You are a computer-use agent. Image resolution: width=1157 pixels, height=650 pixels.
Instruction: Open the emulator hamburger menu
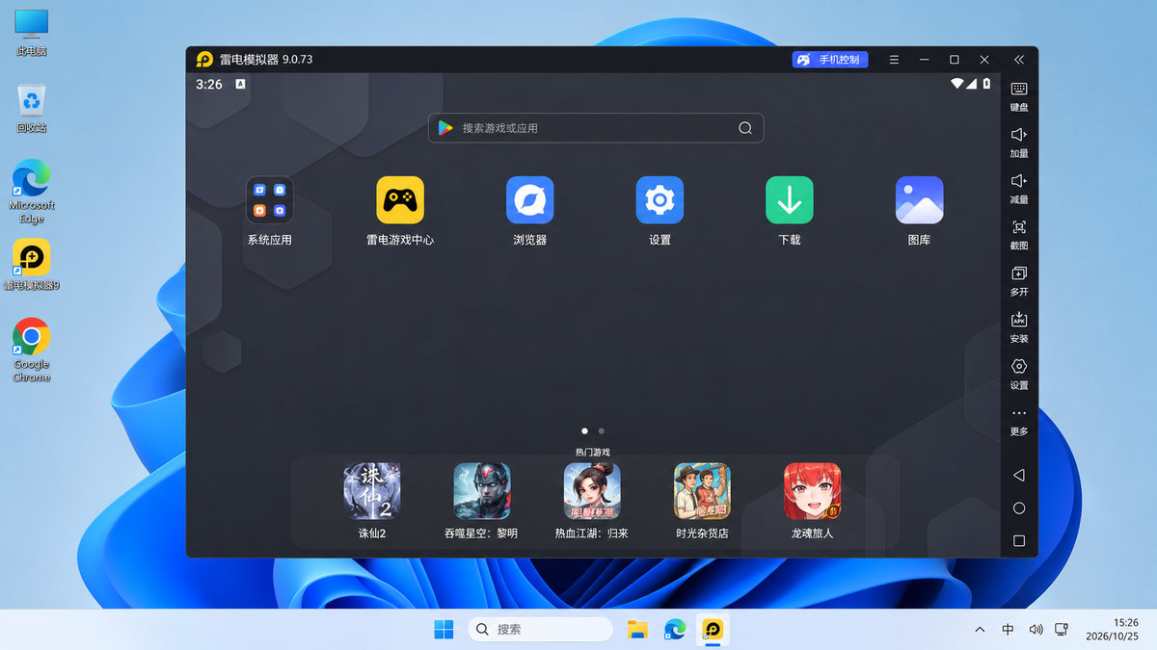point(894,60)
